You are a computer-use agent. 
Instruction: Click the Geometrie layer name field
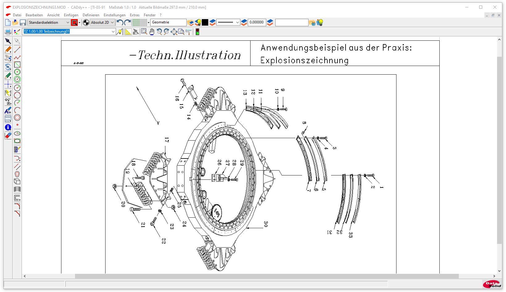pos(169,23)
